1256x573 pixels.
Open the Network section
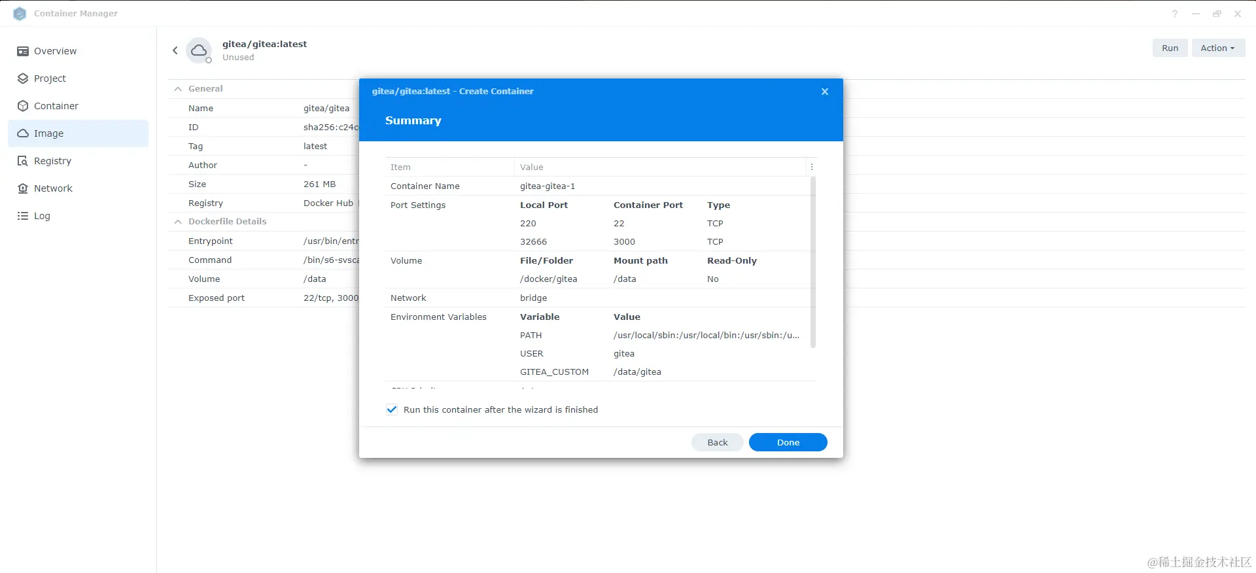pos(78,188)
